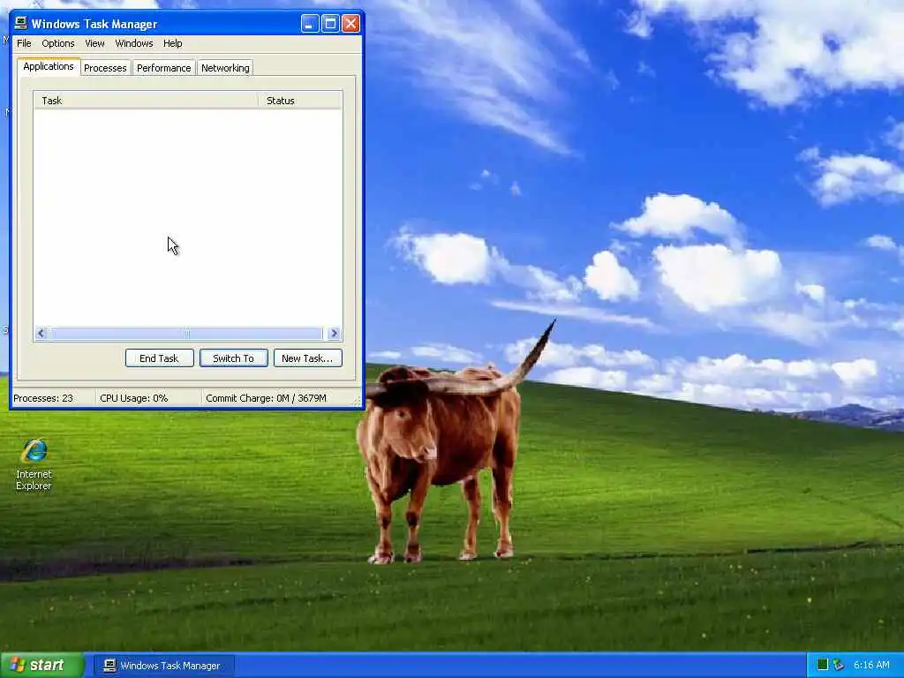
Task: Minimize the Task Manager window
Action: pos(310,24)
